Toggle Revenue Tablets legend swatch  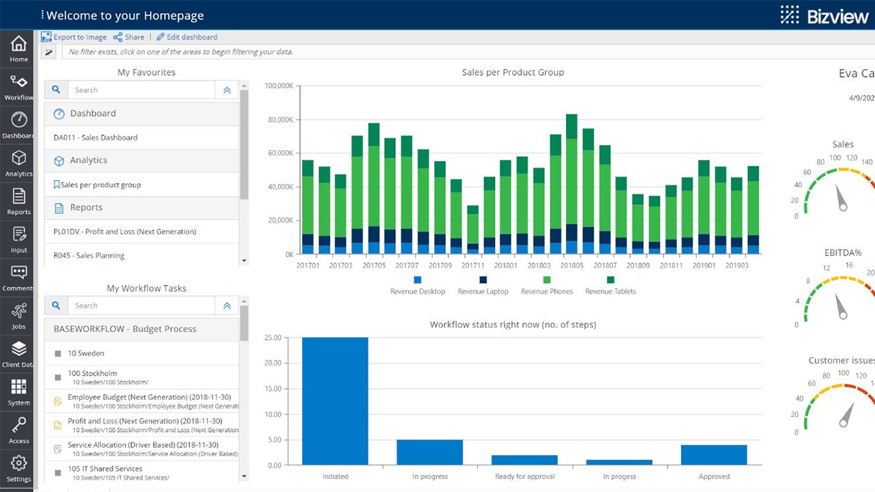[x=610, y=279]
